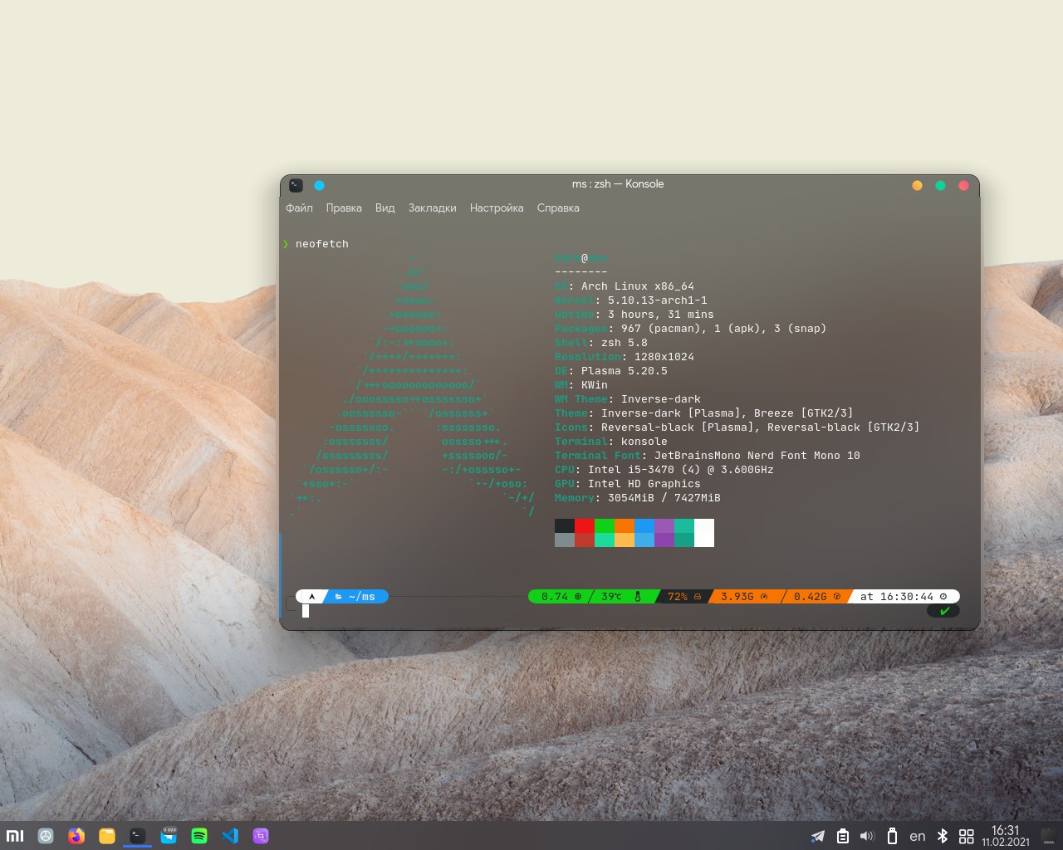Image resolution: width=1063 pixels, height=850 pixels.
Task: Click the 'Intel i5-3470' CPU line
Action: point(681,470)
